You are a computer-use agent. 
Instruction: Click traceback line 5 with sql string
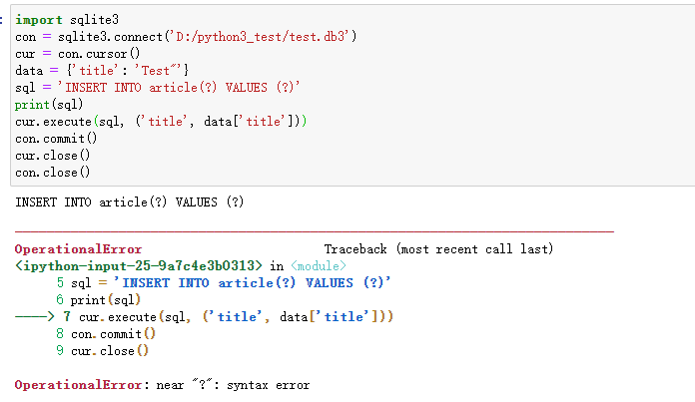coord(224,283)
